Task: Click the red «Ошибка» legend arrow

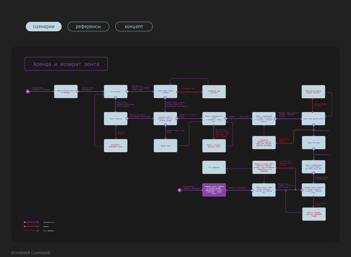Action: (31, 226)
